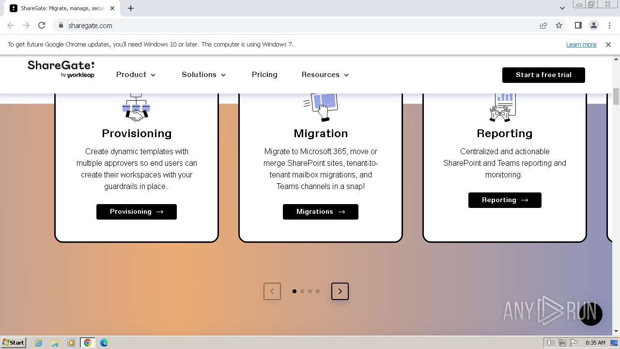Image resolution: width=620 pixels, height=349 pixels.
Task: Dismiss the Chrome update notification bar
Action: click(608, 45)
